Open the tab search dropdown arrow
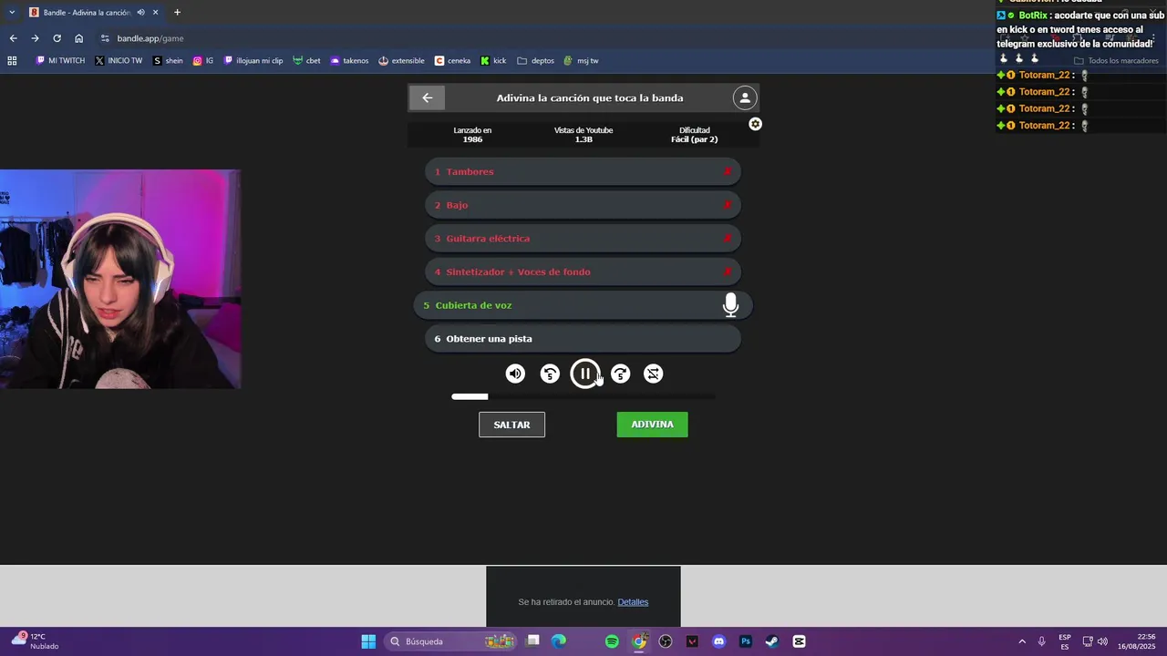Image resolution: width=1167 pixels, height=656 pixels. pyautogui.click(x=12, y=12)
